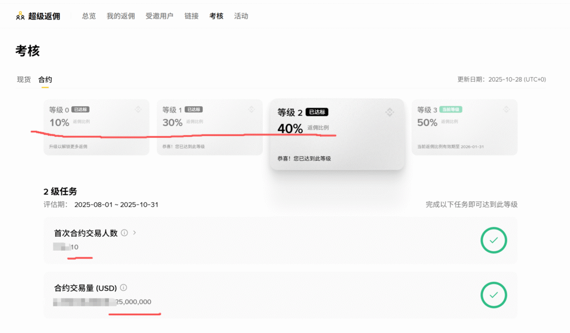Select the 等级 3 50% rebate card

point(464,127)
